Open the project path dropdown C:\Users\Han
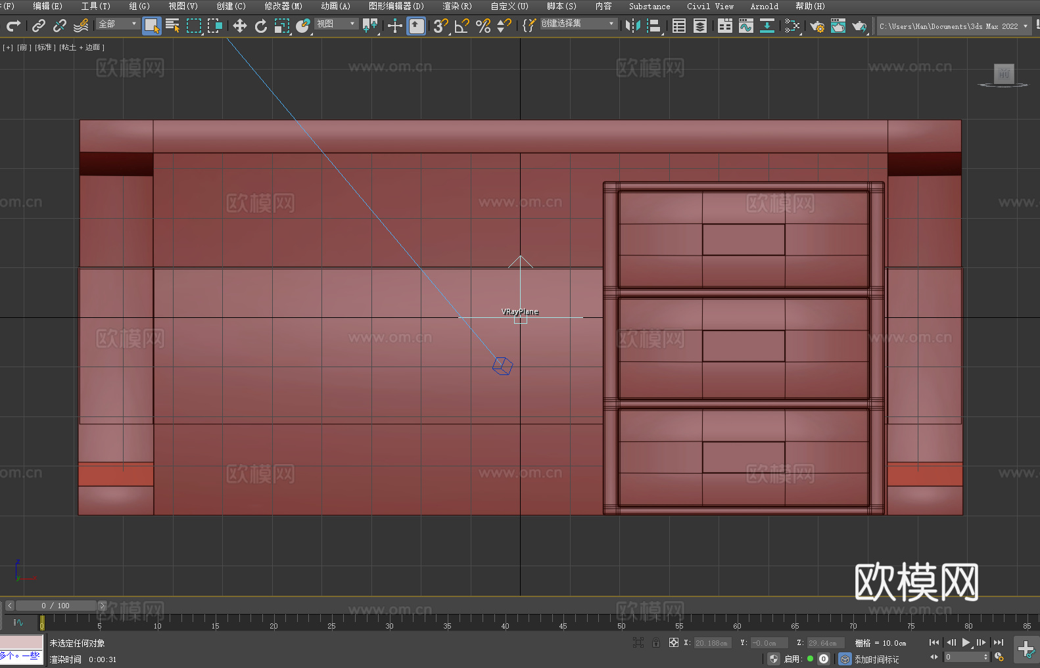This screenshot has width=1040, height=668. click(x=954, y=26)
